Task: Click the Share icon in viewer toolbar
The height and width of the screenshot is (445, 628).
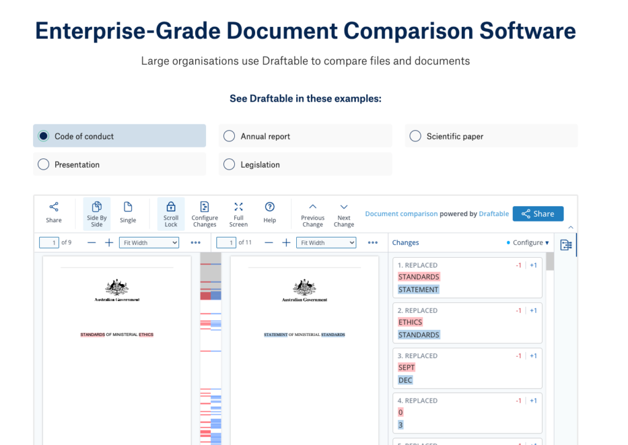Action: (x=54, y=213)
